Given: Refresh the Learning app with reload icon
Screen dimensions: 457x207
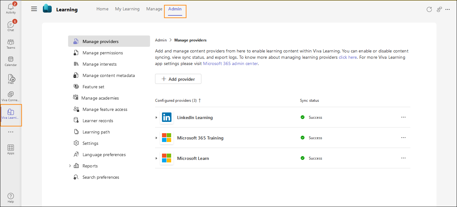Looking at the screenshot, I should pyautogui.click(x=429, y=9).
